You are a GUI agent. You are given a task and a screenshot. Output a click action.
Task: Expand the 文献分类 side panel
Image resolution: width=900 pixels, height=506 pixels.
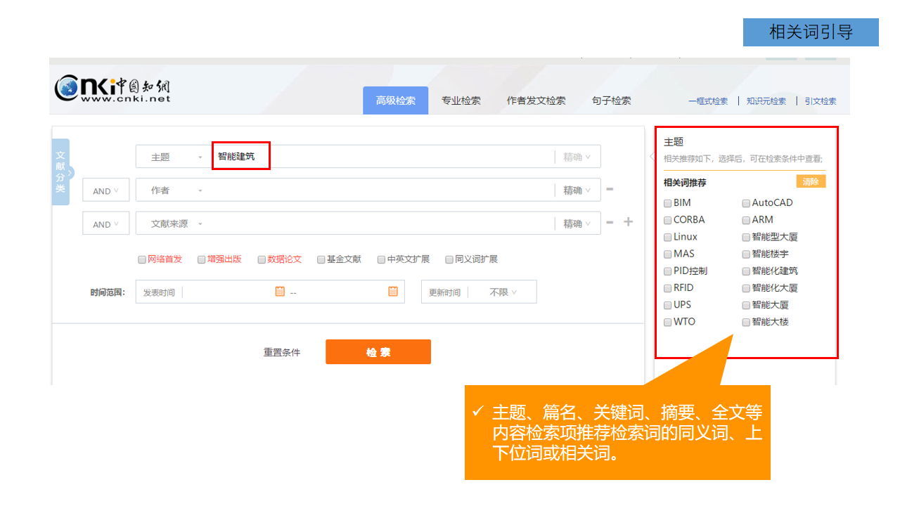[61, 172]
